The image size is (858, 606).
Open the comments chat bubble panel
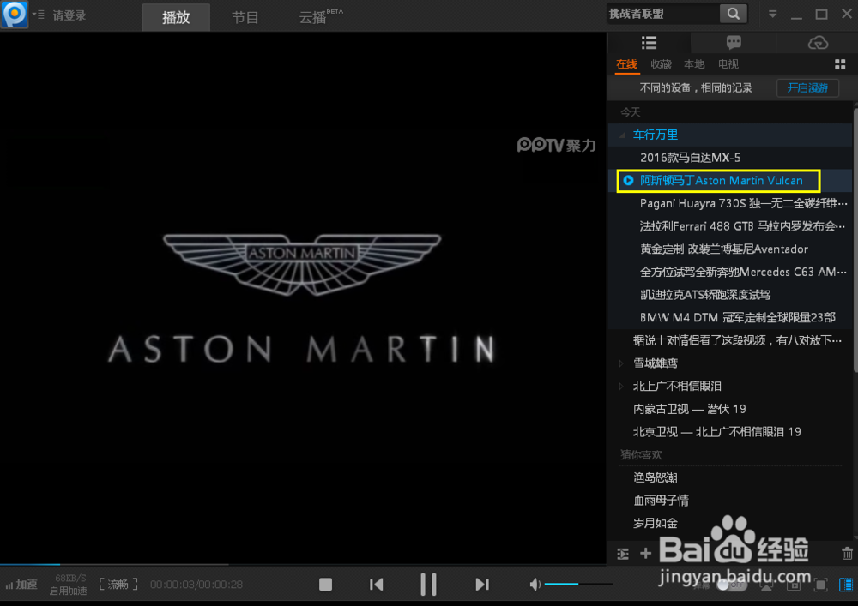click(x=734, y=43)
